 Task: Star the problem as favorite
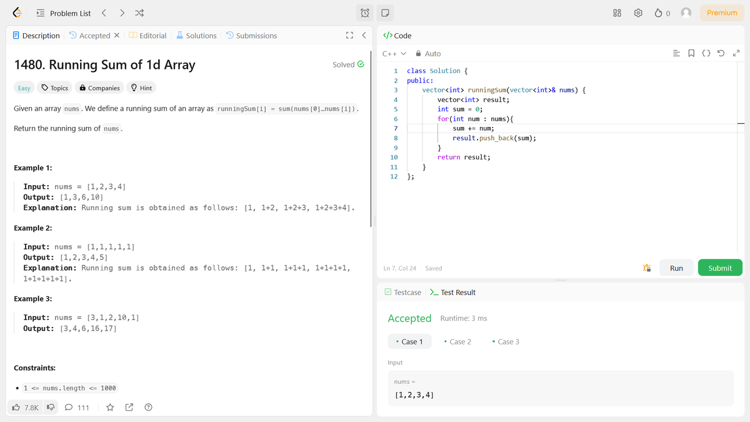tap(110, 408)
